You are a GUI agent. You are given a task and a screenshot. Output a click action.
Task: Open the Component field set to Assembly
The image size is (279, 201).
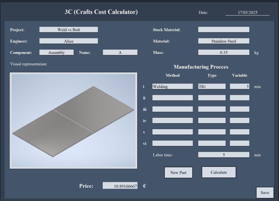(x=56, y=53)
